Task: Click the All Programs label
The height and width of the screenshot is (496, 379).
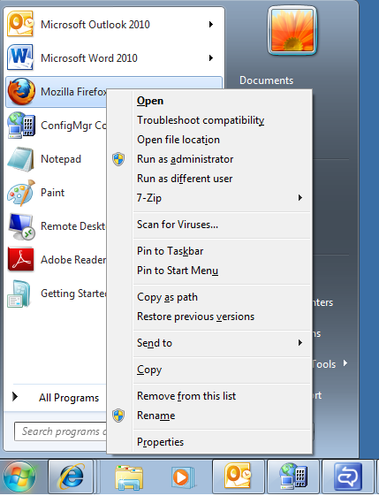Action: pos(69,398)
